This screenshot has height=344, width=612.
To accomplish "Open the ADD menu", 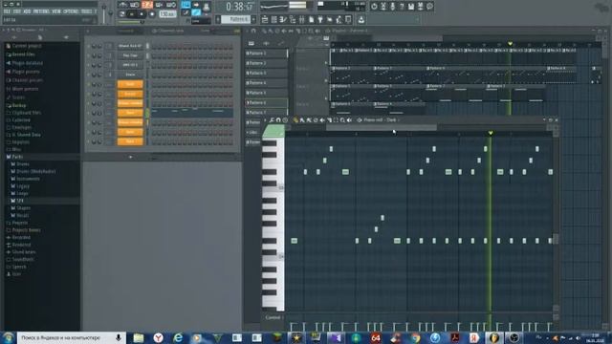I will (27, 11).
